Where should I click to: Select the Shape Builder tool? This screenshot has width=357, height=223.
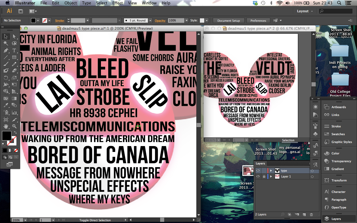pyautogui.click(x=6, y=91)
